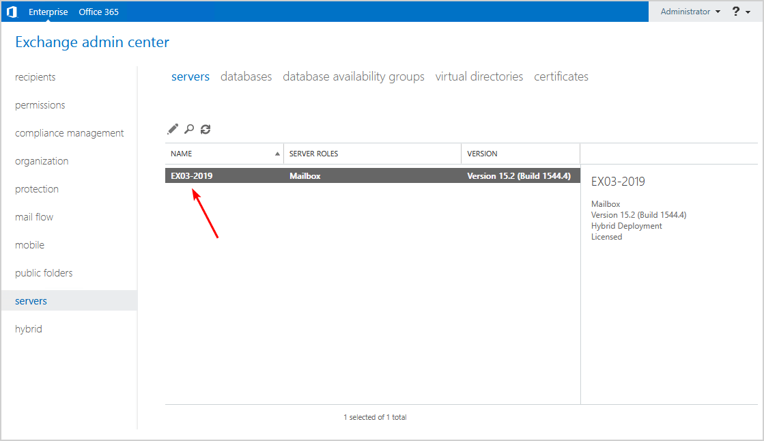
Task: Open the help question mark menu
Action: (741, 12)
